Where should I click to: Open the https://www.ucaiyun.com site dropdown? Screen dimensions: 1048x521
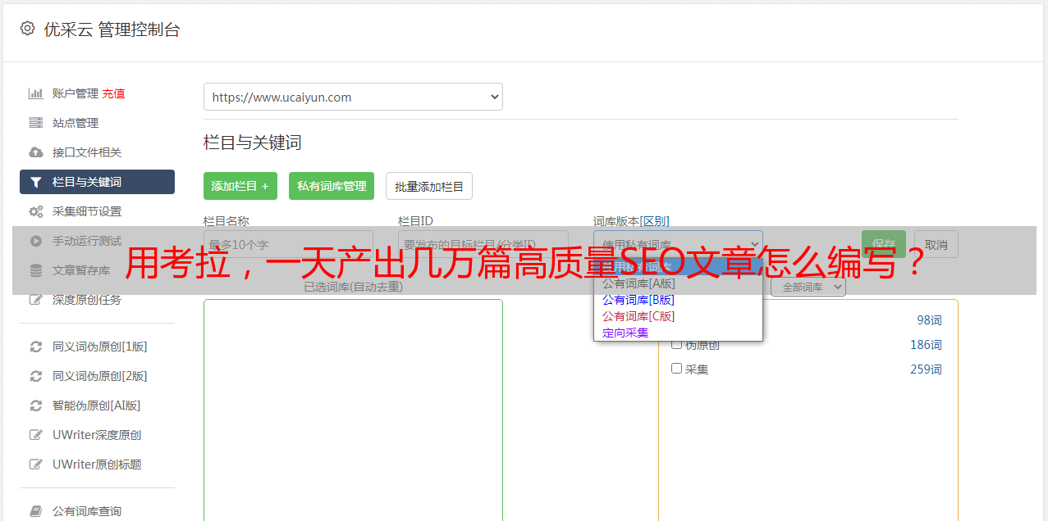tap(353, 97)
